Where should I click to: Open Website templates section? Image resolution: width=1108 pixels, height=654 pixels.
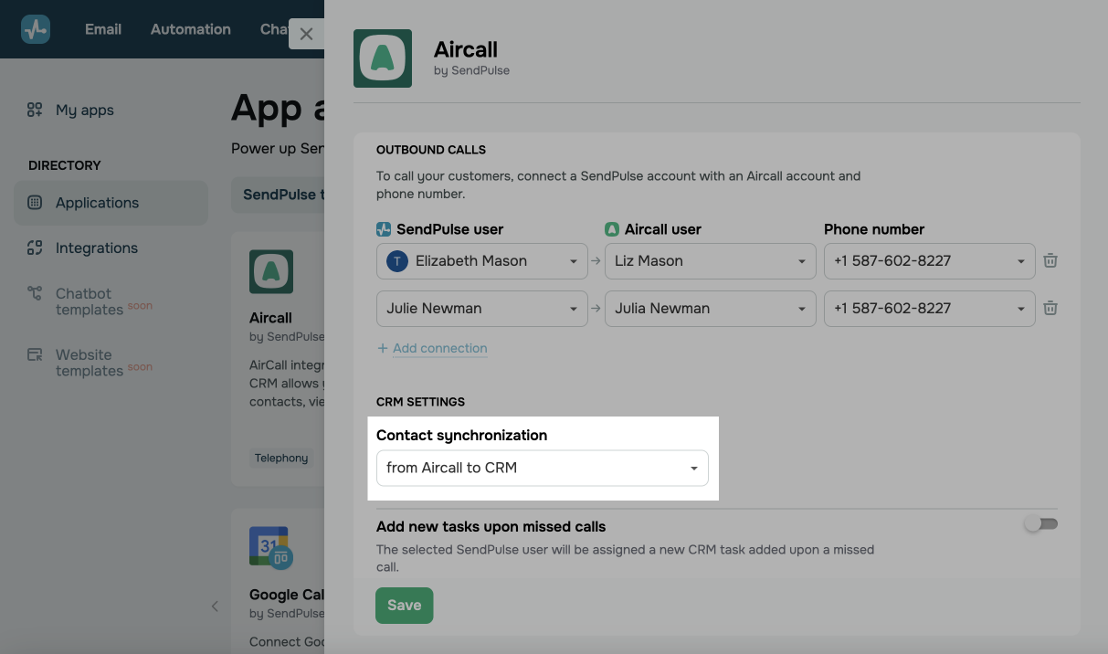click(x=90, y=363)
